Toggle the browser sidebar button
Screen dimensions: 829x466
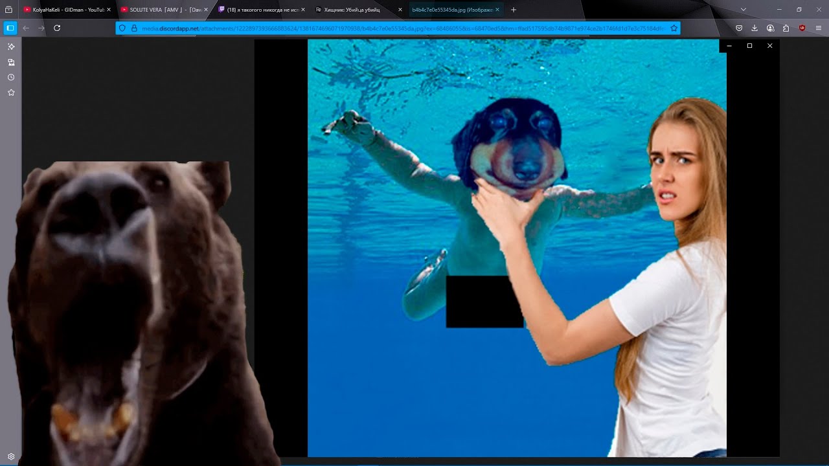(x=10, y=28)
